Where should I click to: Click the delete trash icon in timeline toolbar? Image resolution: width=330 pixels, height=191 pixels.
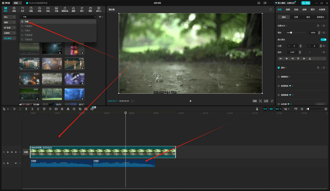(44, 109)
